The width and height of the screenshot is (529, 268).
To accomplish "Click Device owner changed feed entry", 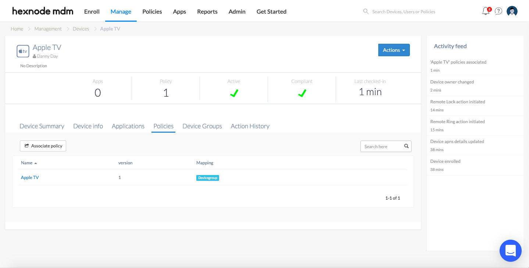I will (x=475, y=86).
